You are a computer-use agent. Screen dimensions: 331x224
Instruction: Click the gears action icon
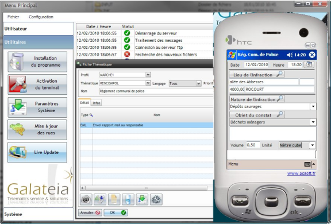(156, 199)
